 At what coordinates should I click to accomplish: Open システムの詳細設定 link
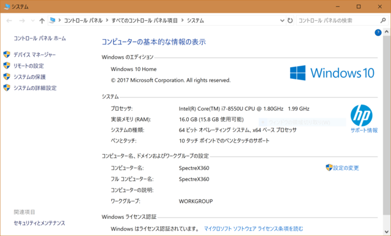pos(35,88)
